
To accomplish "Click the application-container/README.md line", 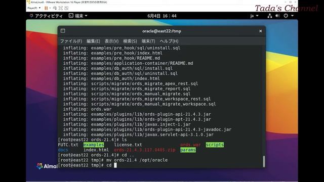I will coord(128,63).
